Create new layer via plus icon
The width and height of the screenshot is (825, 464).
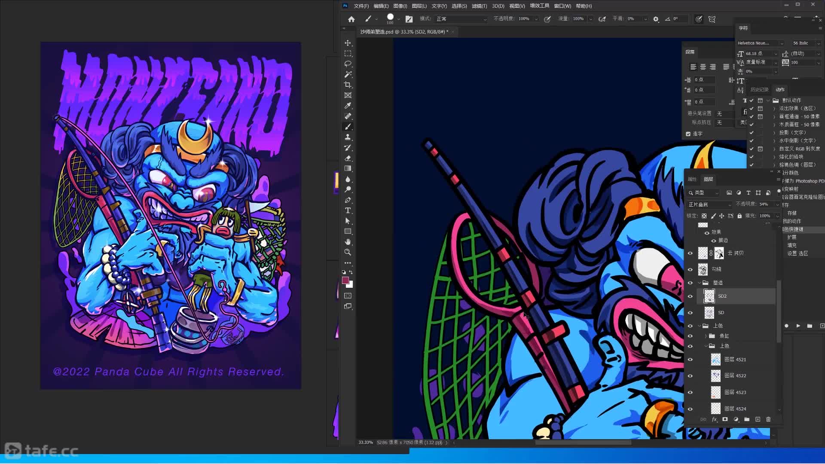click(x=758, y=419)
